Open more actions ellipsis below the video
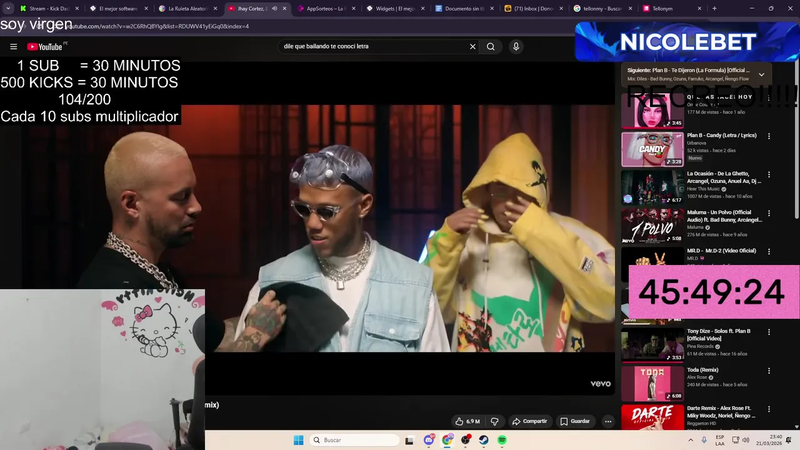 (607, 421)
